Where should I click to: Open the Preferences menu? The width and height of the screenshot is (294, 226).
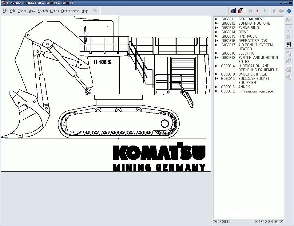tap(70, 11)
